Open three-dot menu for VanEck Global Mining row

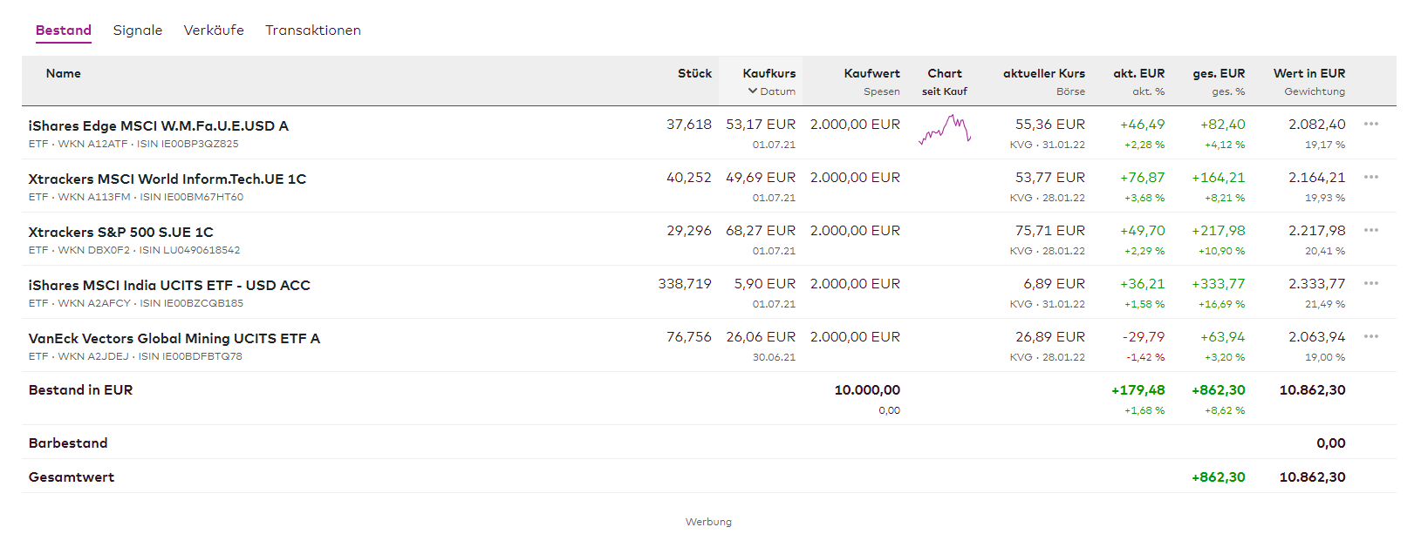1370,336
